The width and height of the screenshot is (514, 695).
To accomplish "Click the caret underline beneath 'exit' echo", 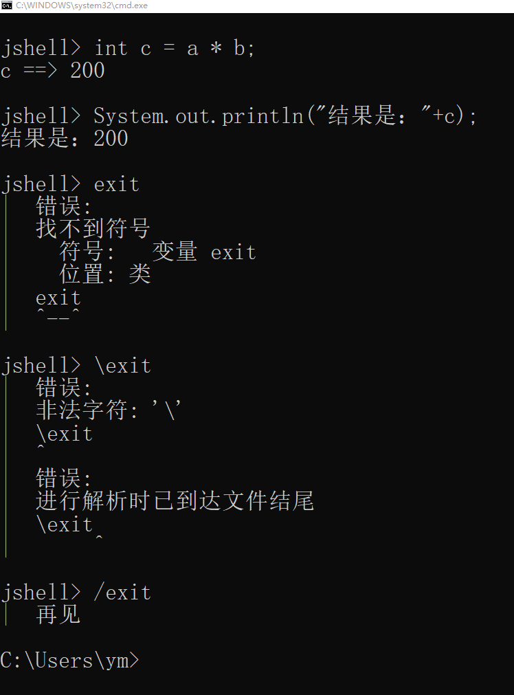I will (58, 314).
